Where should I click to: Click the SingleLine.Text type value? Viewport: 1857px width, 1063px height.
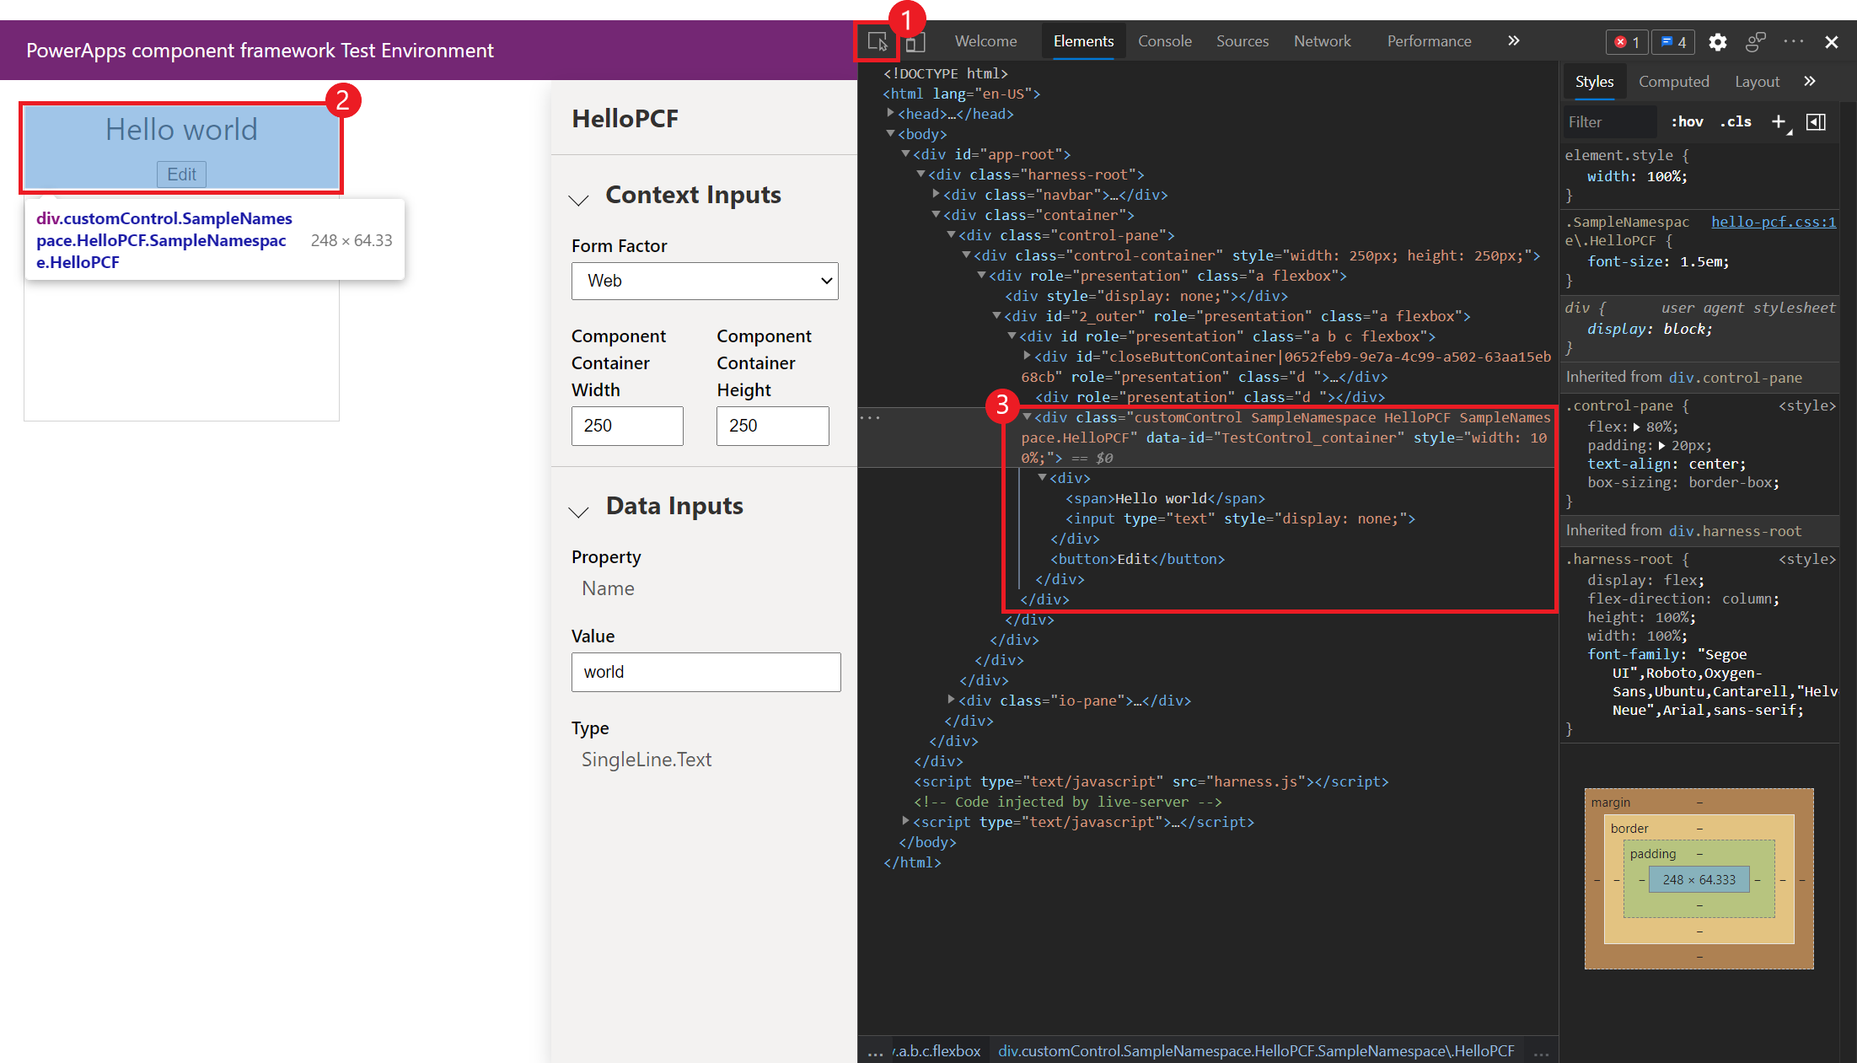pyautogui.click(x=646, y=760)
